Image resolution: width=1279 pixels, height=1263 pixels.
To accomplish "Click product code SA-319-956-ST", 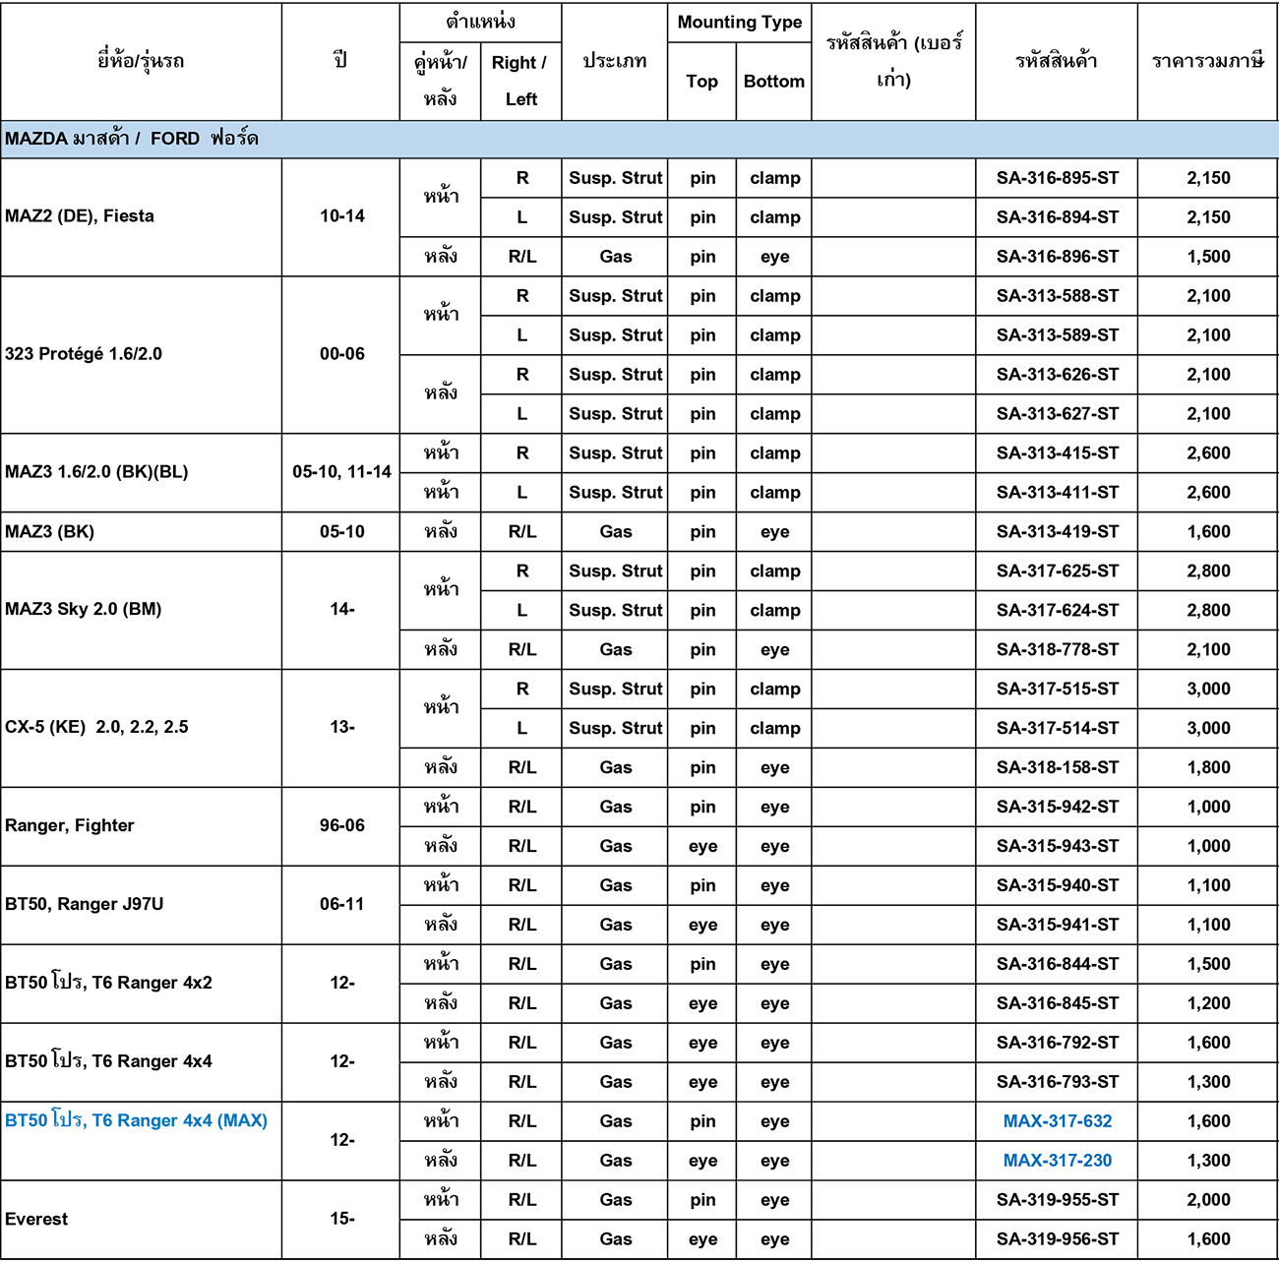I will click(1057, 1240).
